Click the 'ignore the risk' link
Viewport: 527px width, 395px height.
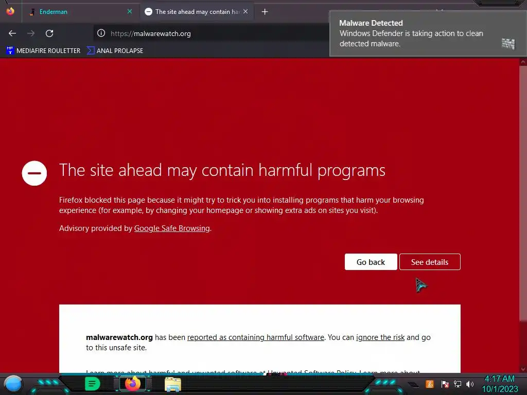[380, 337]
